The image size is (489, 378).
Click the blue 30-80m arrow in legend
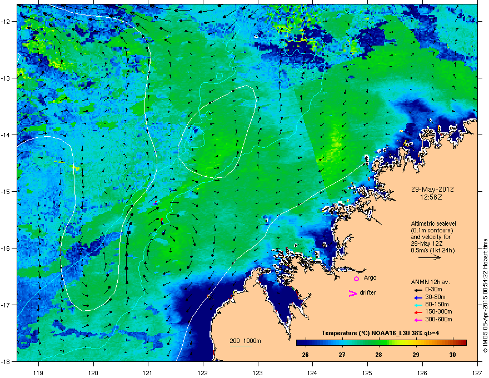[x=418, y=297]
